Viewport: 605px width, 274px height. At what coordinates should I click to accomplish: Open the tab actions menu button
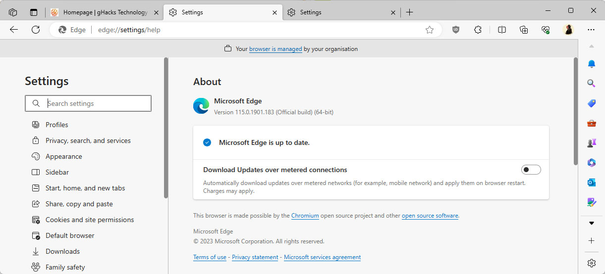[x=34, y=12]
